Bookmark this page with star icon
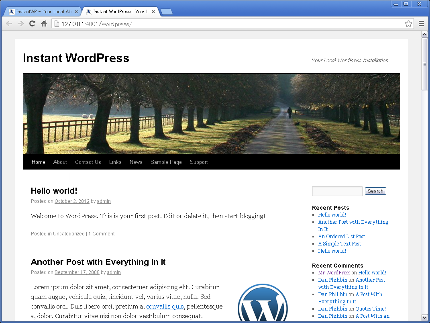 point(408,24)
